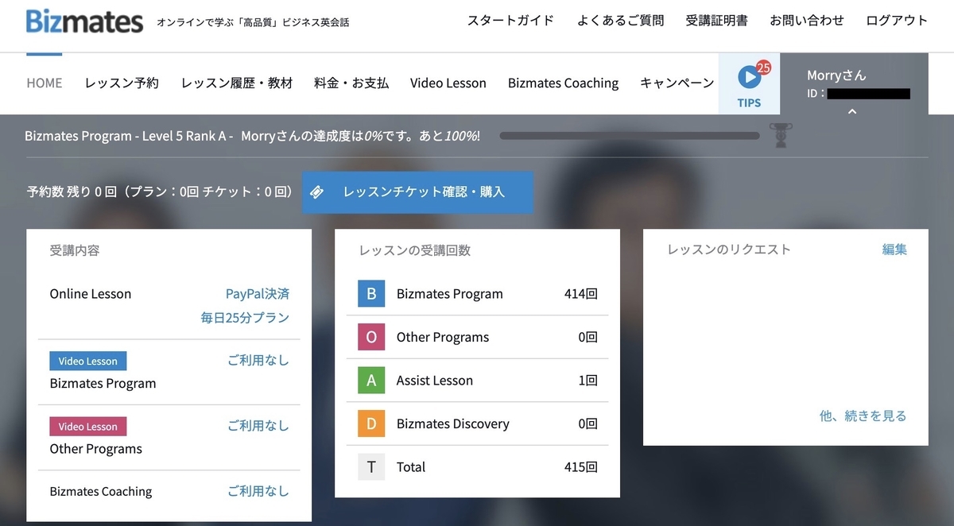Click the レッスンの受講回数 heading
This screenshot has height=526, width=954.
coord(415,250)
